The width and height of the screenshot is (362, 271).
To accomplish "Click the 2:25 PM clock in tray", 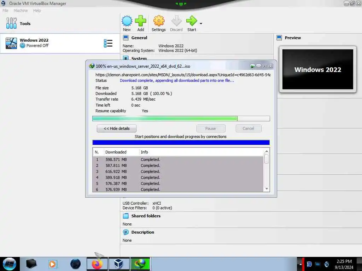I will click(x=344, y=261).
